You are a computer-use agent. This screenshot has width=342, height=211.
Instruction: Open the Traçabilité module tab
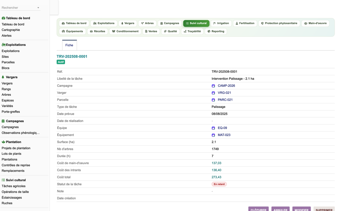pyautogui.click(x=192, y=31)
